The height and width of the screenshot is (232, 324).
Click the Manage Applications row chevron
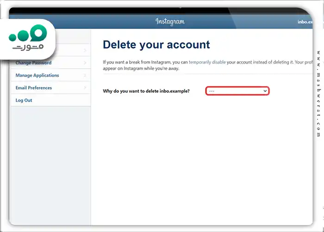(85, 75)
